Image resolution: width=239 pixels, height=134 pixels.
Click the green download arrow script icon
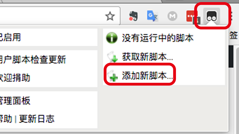(113, 57)
